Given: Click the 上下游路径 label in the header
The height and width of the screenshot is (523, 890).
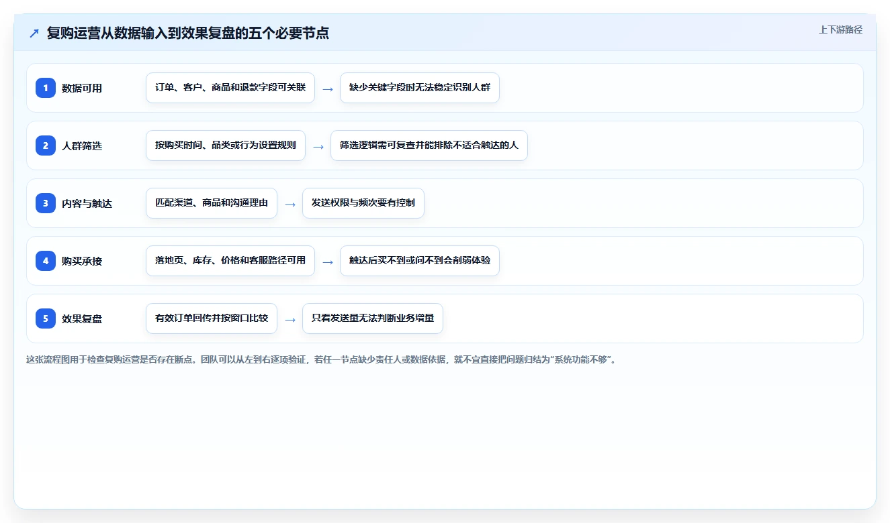Looking at the screenshot, I should 840,30.
